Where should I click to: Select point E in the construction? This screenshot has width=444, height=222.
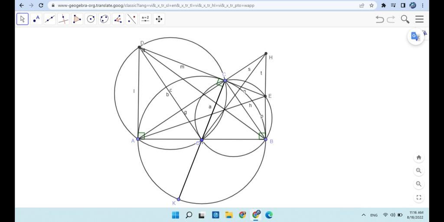[x=265, y=97]
